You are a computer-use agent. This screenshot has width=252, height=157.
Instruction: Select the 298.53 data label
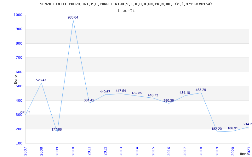(x=25, y=112)
